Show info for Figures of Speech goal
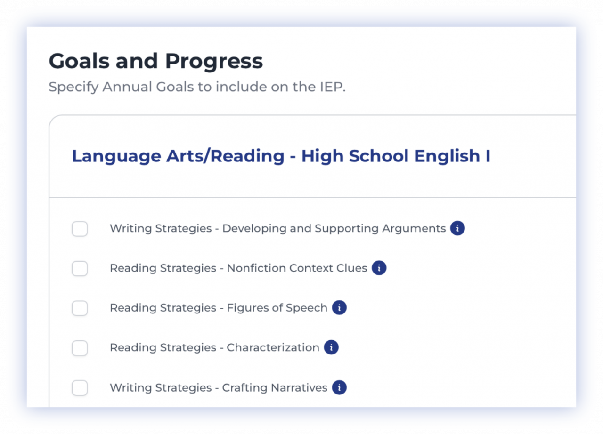603x434 pixels. click(339, 308)
